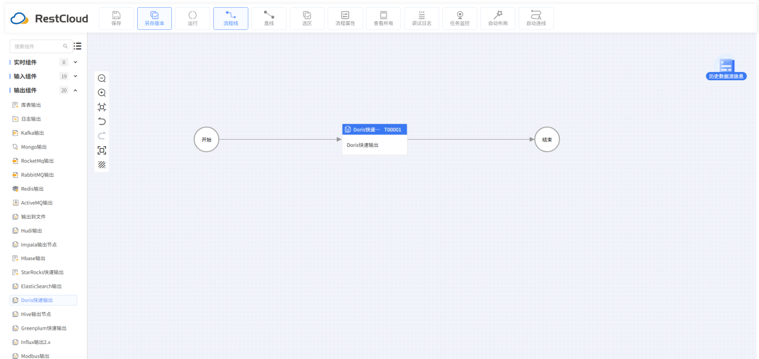759x359 pixels.
Task: Click the search magnifier in the component search box
Action: pyautogui.click(x=65, y=46)
